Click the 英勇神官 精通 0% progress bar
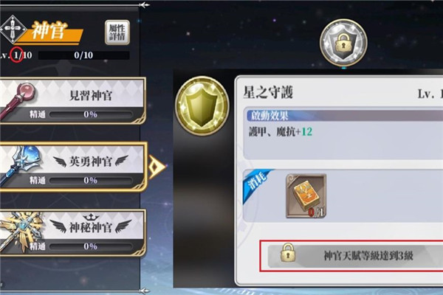The height and width of the screenshot is (295, 443). pyautogui.click(x=91, y=181)
